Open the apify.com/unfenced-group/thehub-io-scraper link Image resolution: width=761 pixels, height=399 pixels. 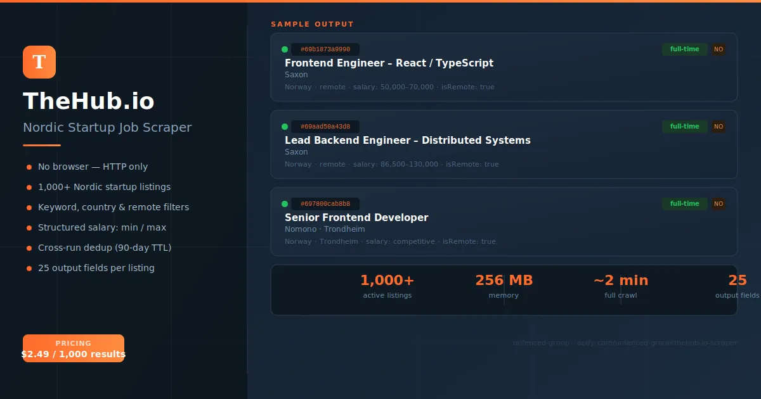click(x=658, y=343)
